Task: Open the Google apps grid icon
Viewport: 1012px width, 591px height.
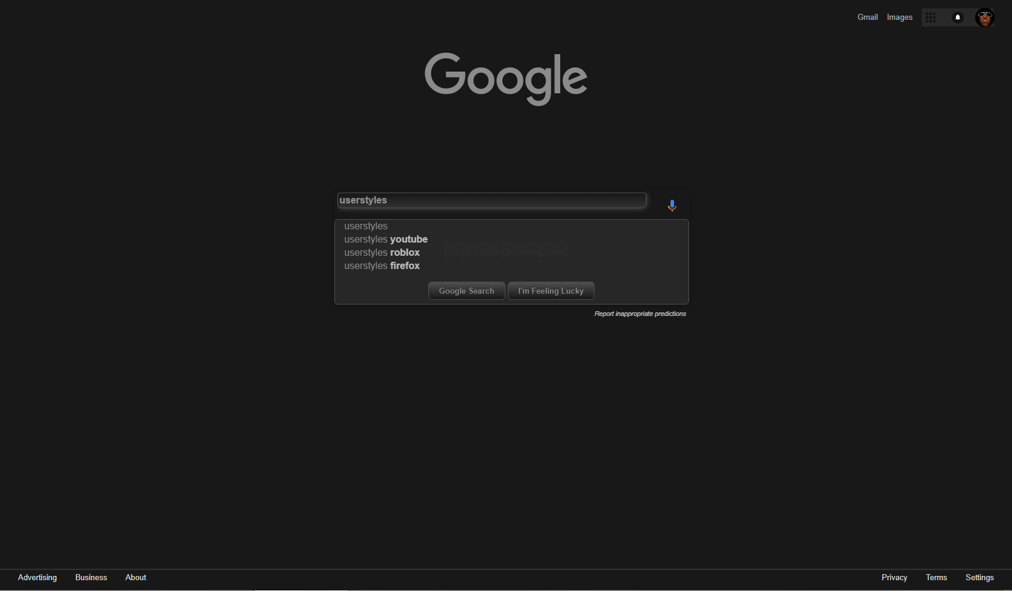Action: coord(931,17)
